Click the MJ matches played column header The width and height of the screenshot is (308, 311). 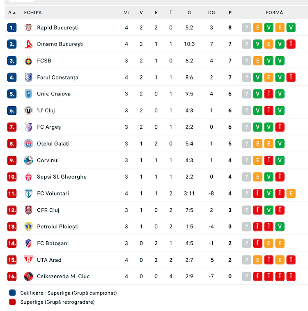pos(126,13)
